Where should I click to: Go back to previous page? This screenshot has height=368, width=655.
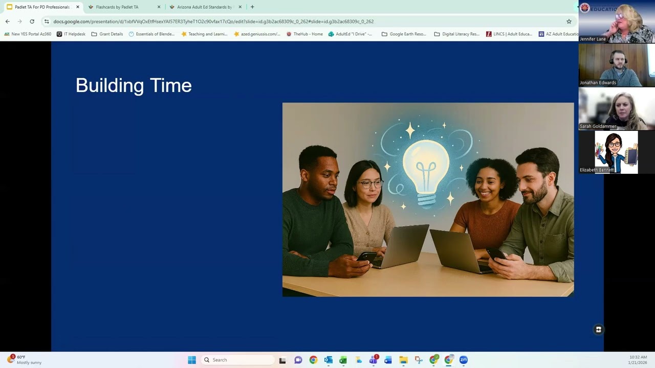(7, 21)
